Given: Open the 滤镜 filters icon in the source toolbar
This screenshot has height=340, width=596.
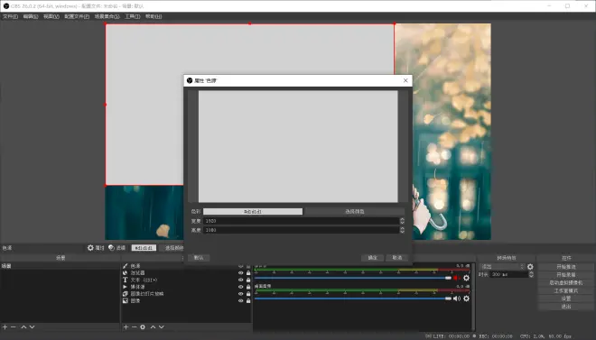Looking at the screenshot, I should [116, 248].
